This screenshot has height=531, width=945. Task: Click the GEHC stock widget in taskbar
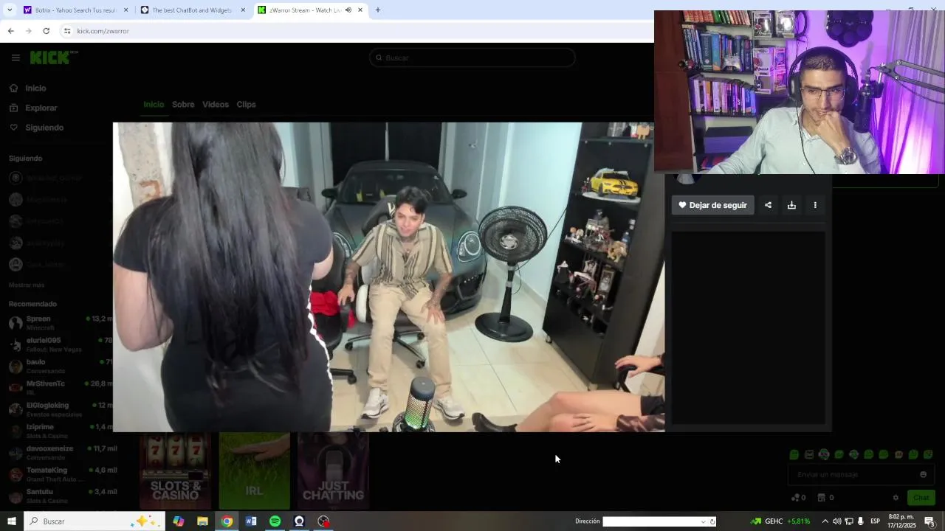point(780,521)
